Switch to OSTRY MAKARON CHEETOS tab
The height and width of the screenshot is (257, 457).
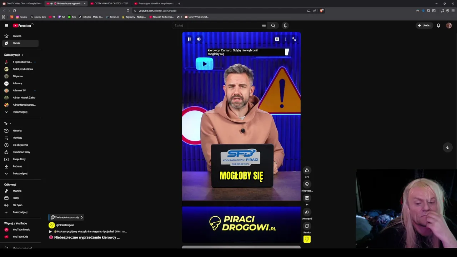coord(109,4)
